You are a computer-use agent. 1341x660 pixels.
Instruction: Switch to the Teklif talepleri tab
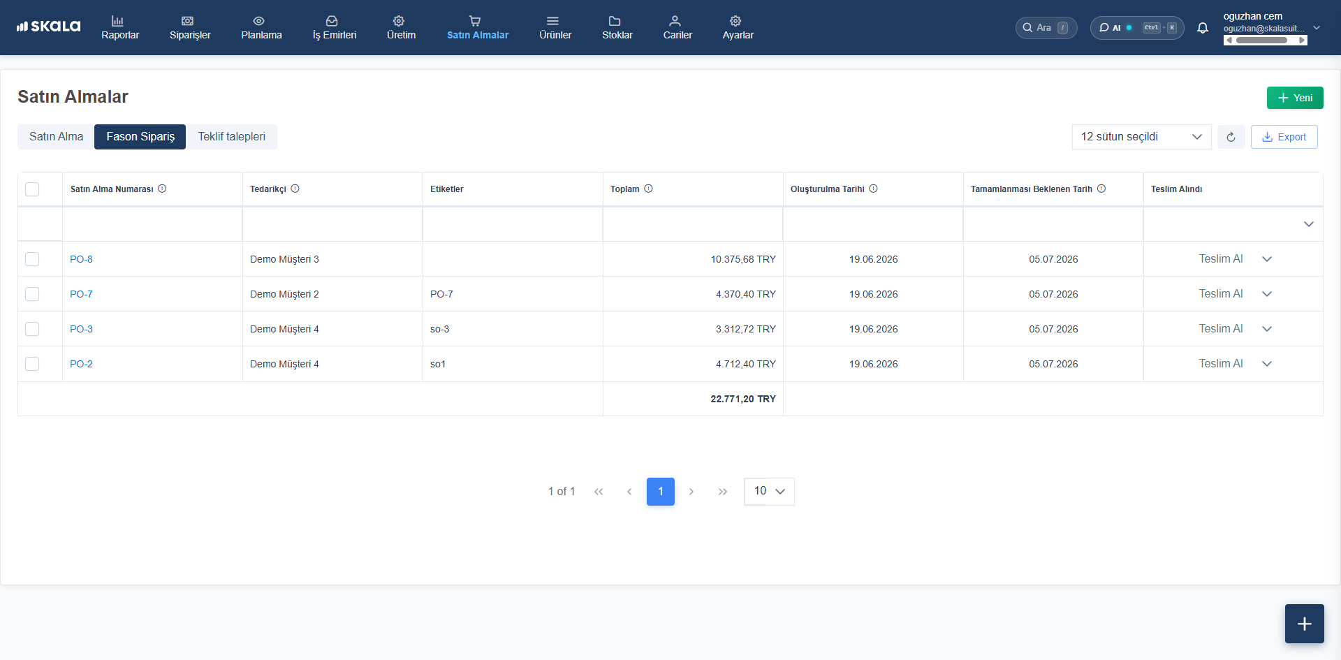[x=231, y=137]
